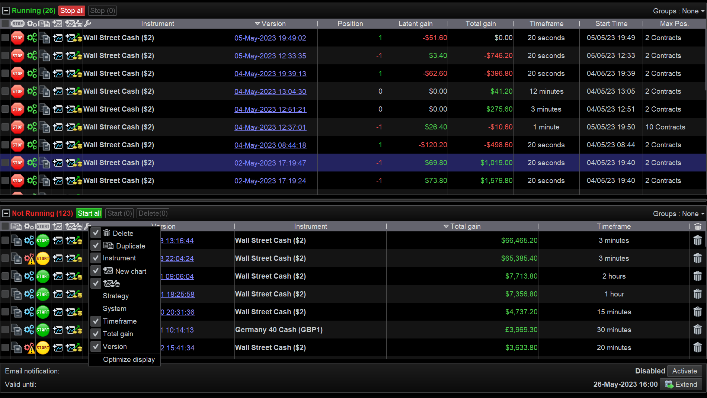
Task: Sort Not Running list by Total gain header
Action: [x=462, y=227]
